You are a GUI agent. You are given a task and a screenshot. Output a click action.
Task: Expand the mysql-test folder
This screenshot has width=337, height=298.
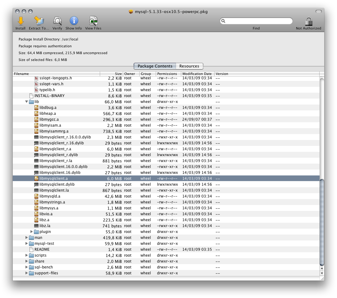[x=26, y=243]
